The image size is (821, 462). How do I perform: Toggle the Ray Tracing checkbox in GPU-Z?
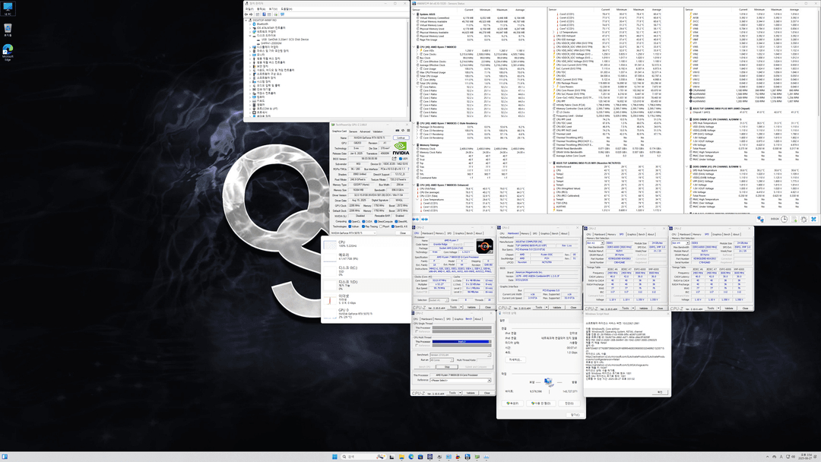tap(363, 226)
